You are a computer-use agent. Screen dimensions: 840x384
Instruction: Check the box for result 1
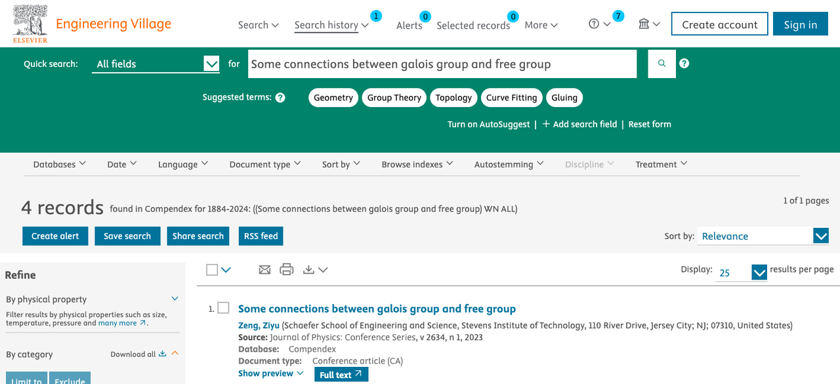[223, 308]
